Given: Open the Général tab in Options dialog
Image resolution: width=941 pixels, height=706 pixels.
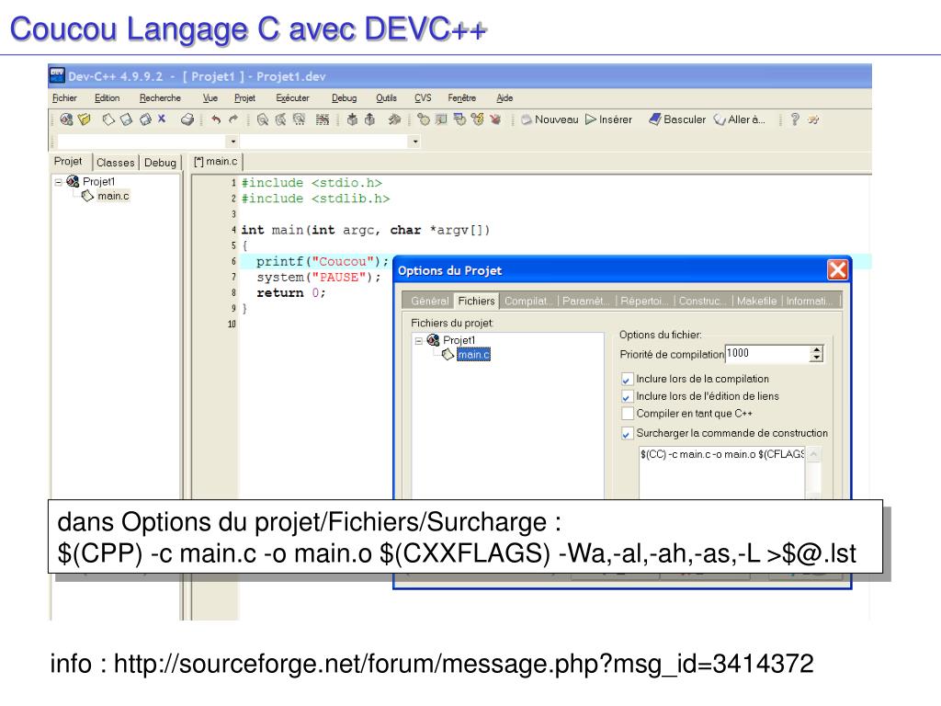Looking at the screenshot, I should coord(430,302).
